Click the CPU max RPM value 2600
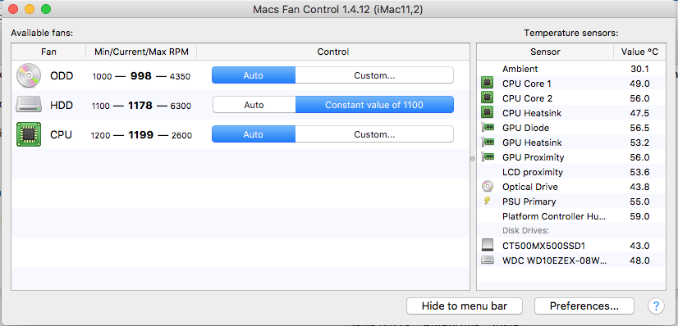 (181, 135)
